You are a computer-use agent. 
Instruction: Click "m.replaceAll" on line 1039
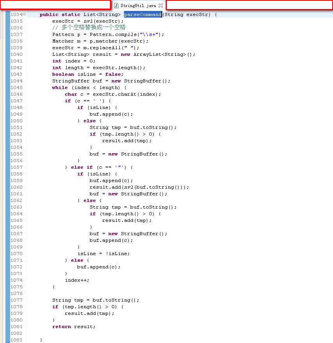(102, 48)
